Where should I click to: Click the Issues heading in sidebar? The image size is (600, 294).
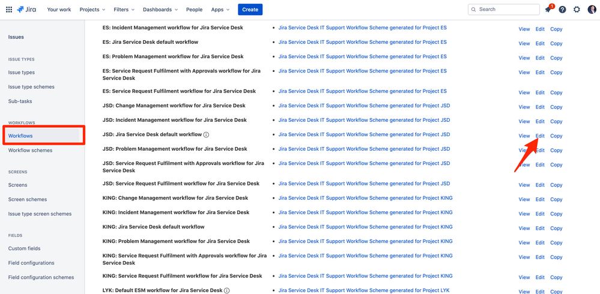click(16, 37)
